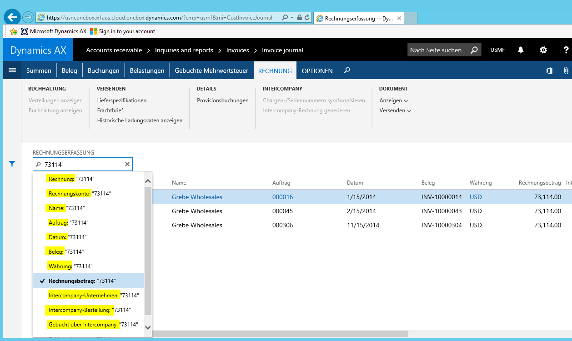572x341 pixels.
Task: Switch to the OPTIONEN tab
Action: coord(317,71)
